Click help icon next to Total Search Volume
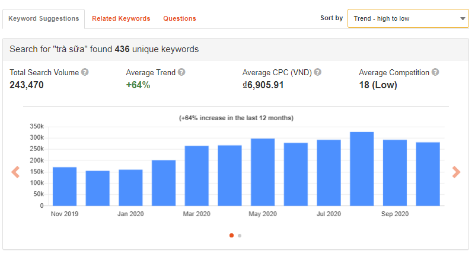The height and width of the screenshot is (257, 475). click(x=85, y=72)
